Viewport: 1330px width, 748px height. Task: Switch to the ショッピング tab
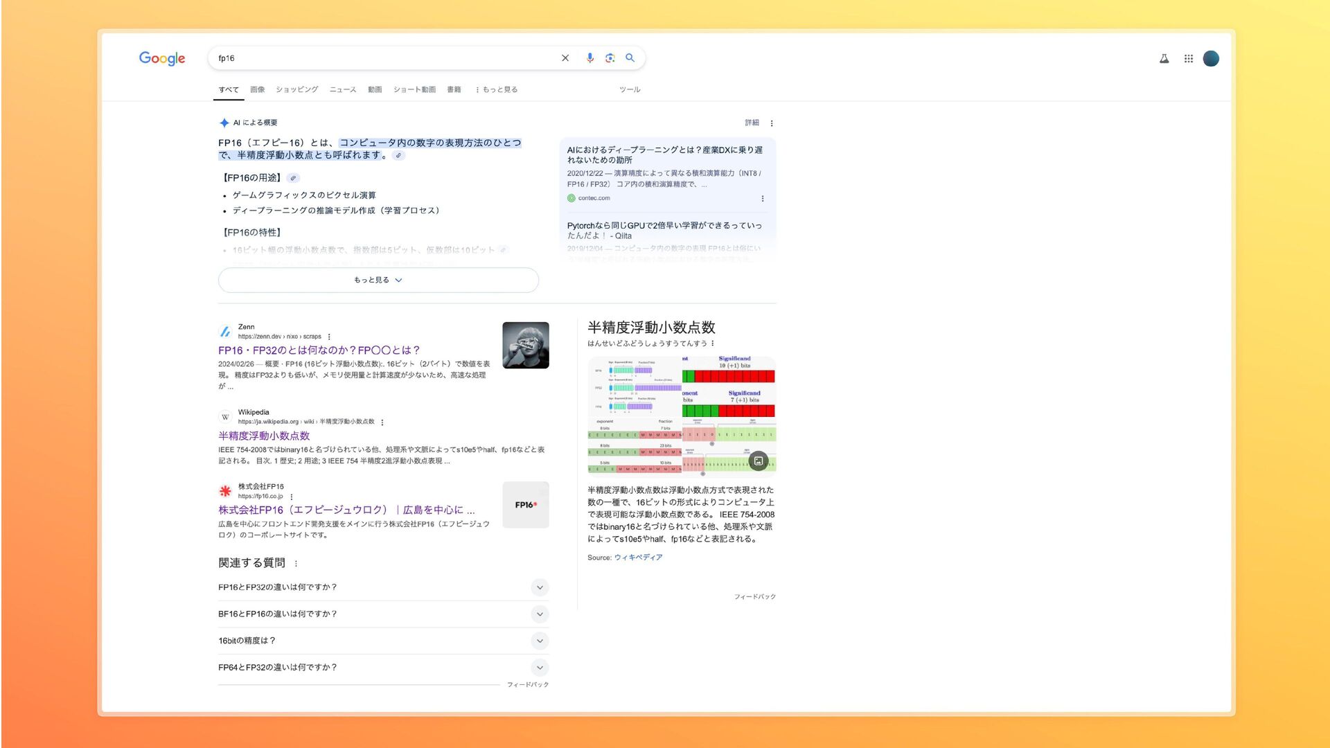point(297,89)
